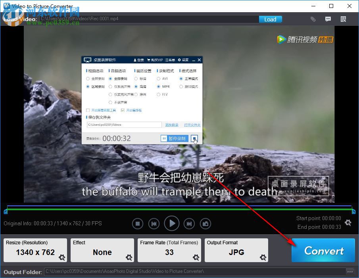
Task: Click the green timeline seek bar
Action: point(179,209)
